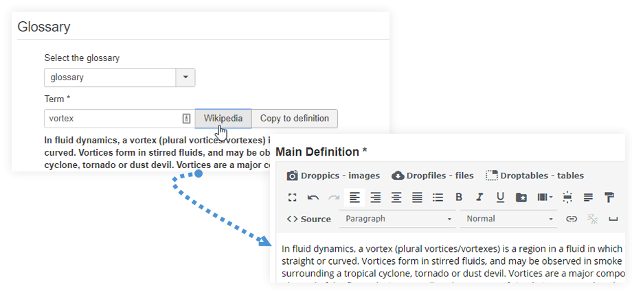This screenshot has width=632, height=299.
Task: Toggle bold formatting
Action: tap(459, 198)
